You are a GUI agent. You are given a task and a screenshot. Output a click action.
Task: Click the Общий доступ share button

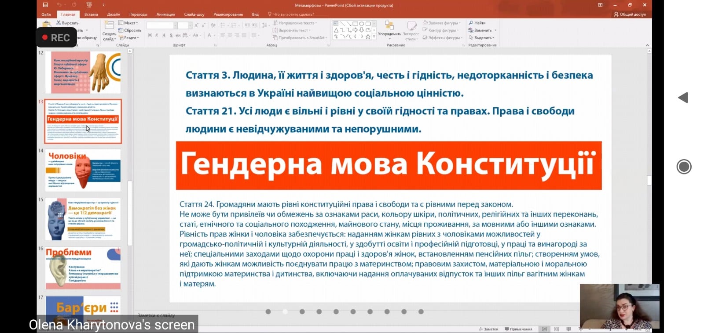click(630, 14)
